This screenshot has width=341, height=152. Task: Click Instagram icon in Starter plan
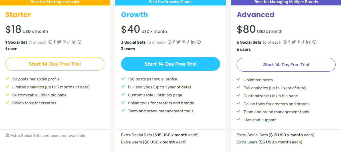coord(50,42)
